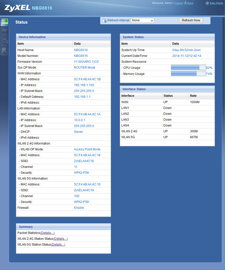
Task: Switch to Easy Mode link
Action: [x=216, y=3]
